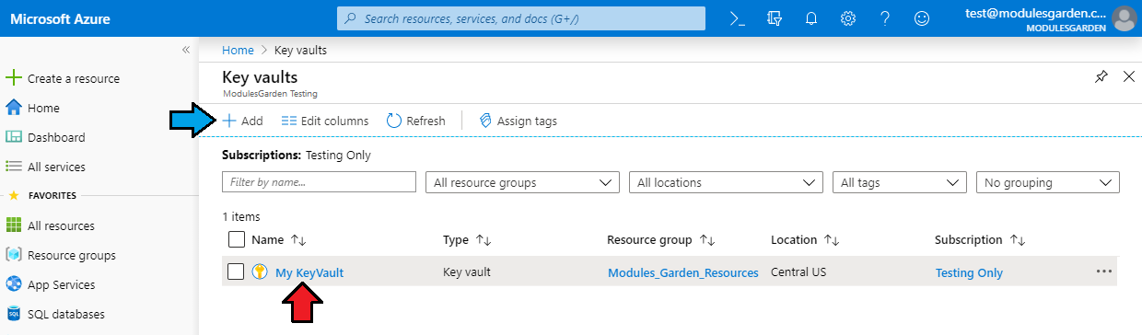Click the App Services globe icon

point(14,284)
